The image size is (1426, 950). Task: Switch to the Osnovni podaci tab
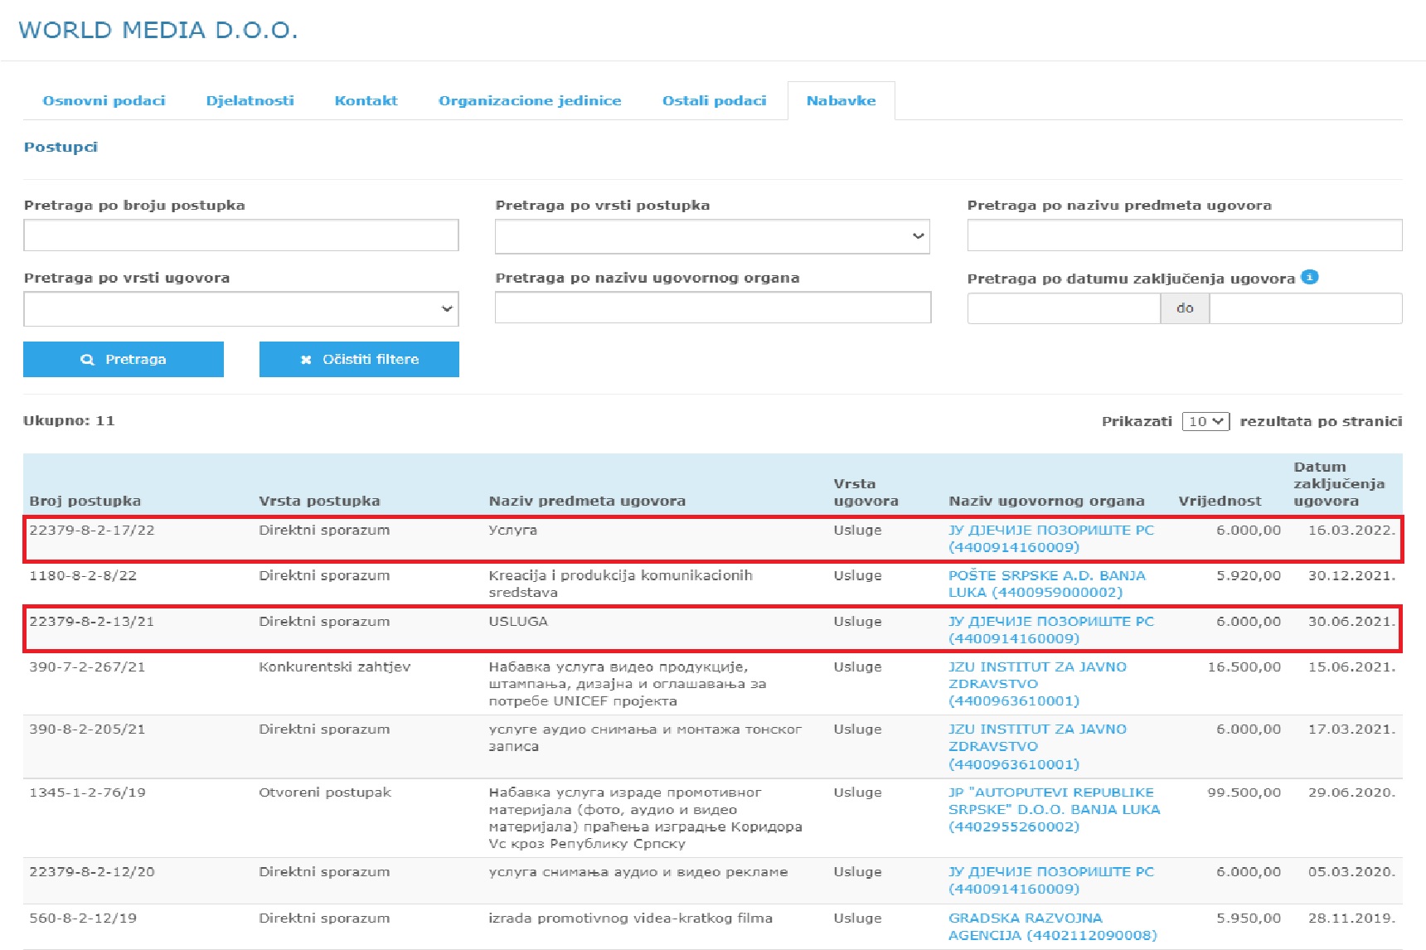click(x=104, y=100)
